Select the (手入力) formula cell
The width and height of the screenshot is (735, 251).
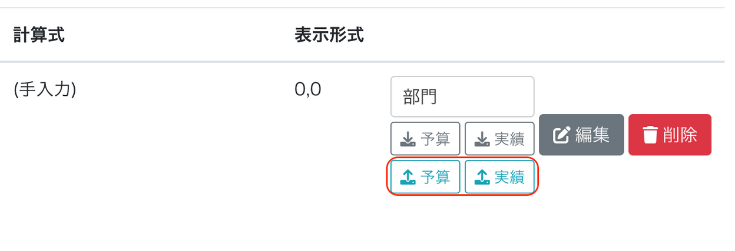pyautogui.click(x=45, y=90)
